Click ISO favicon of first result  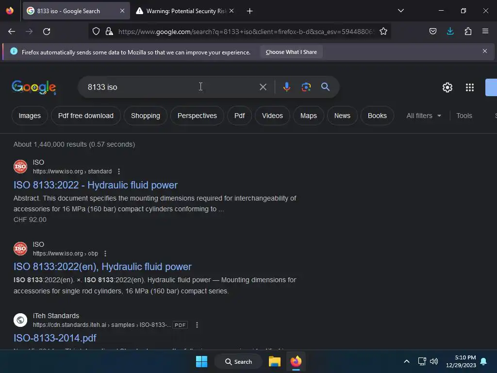coord(20,167)
